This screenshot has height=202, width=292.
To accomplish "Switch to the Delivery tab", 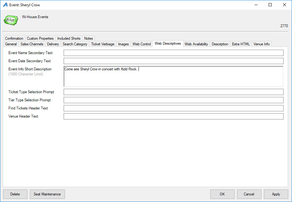I will coord(53,44).
